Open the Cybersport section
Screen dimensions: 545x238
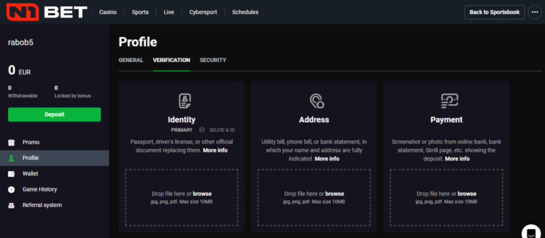(203, 12)
